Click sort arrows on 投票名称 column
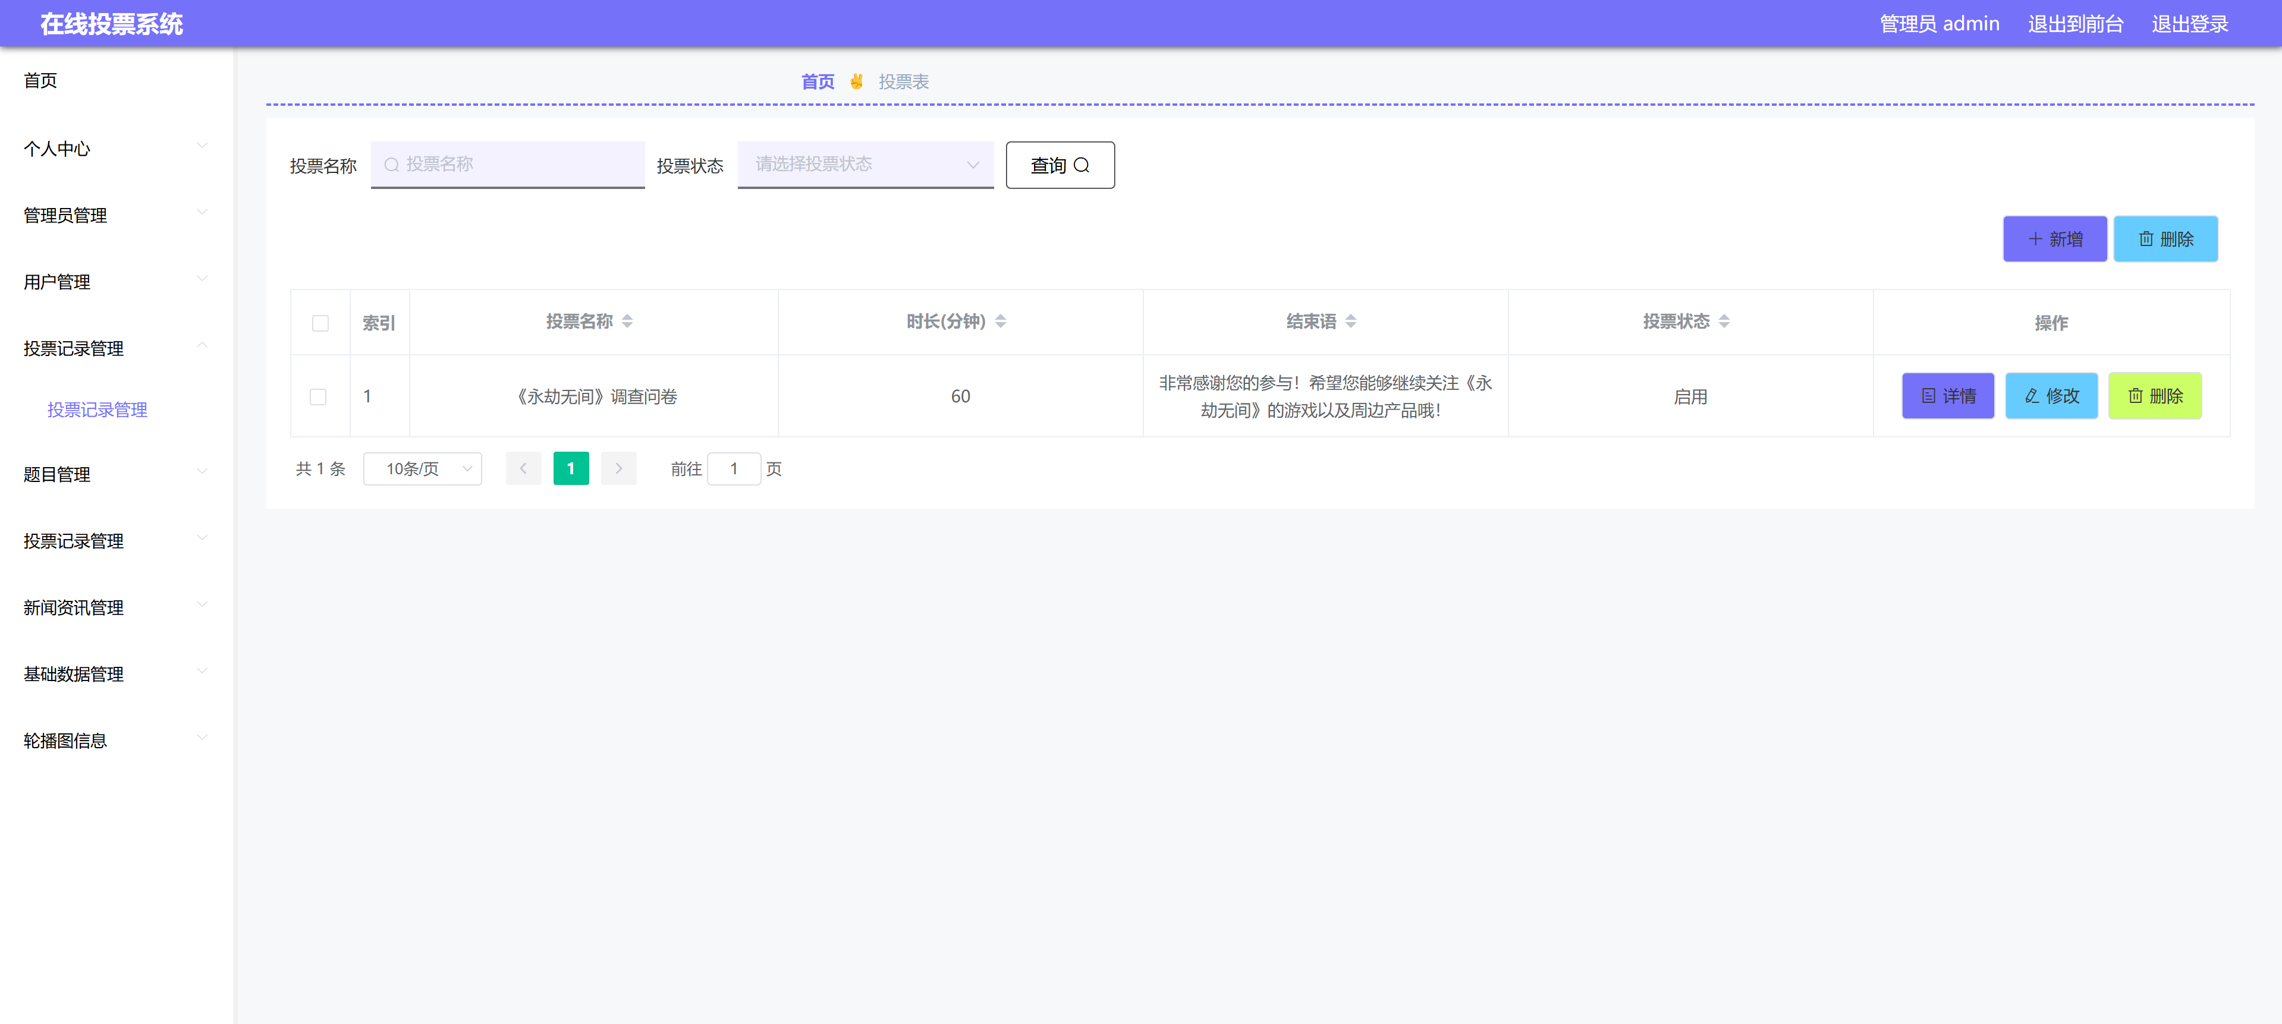This screenshot has height=1024, width=2282. pos(627,322)
